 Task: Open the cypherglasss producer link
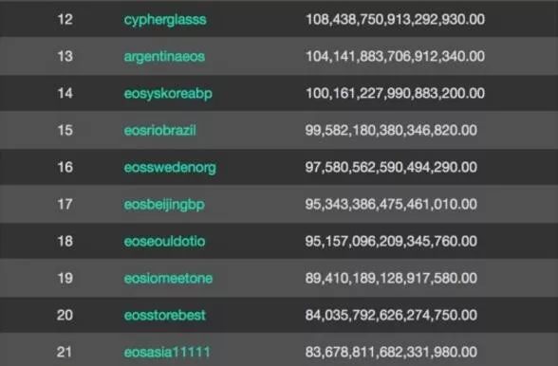point(165,20)
